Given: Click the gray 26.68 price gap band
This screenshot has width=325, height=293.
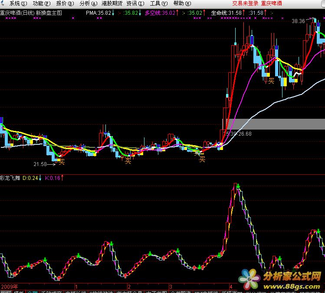Looking at the screenshot, I should [274, 124].
